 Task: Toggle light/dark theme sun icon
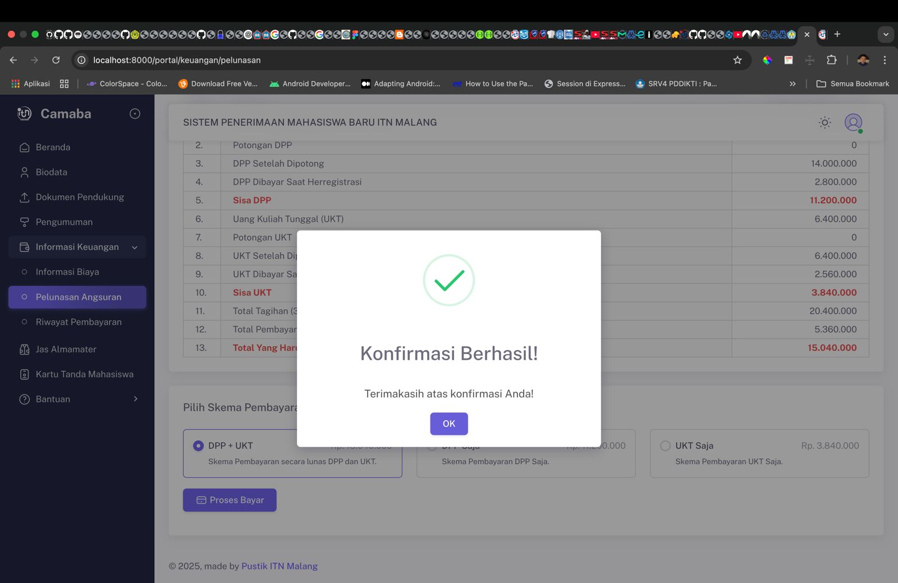(824, 122)
